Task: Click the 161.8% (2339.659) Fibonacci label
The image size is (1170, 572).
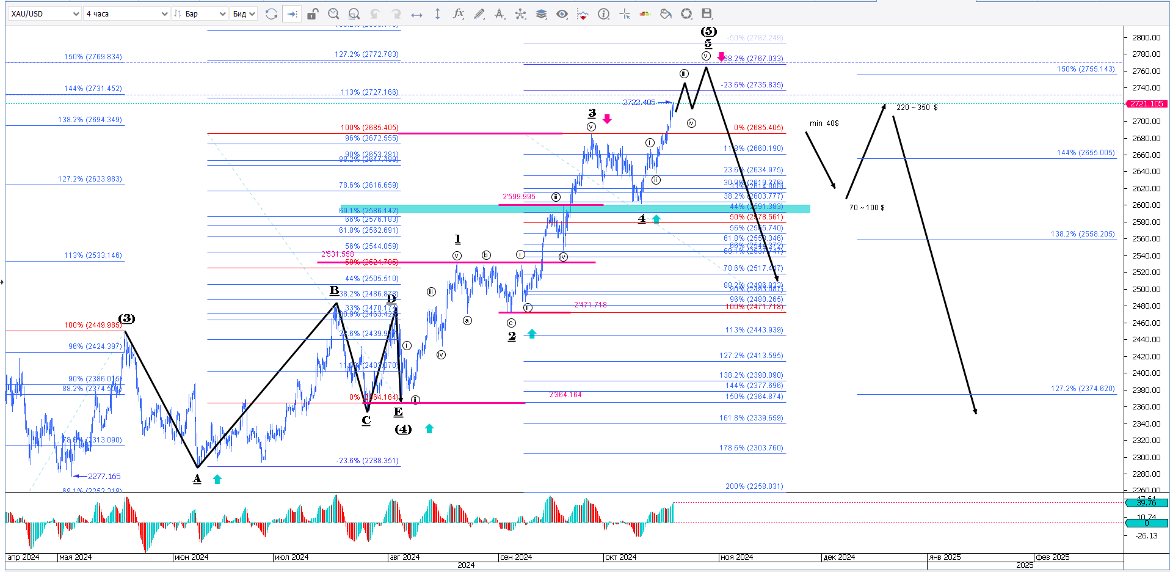Action: click(751, 418)
